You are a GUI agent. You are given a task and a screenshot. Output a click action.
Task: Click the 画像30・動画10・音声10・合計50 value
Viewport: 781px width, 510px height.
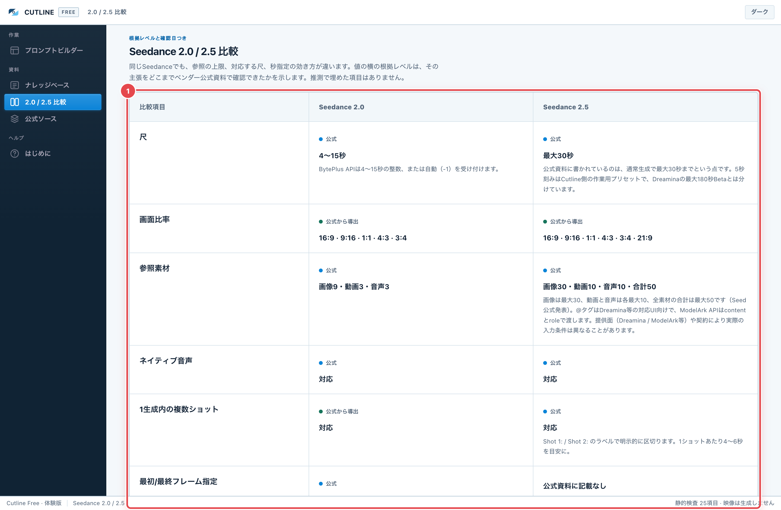click(x=599, y=286)
